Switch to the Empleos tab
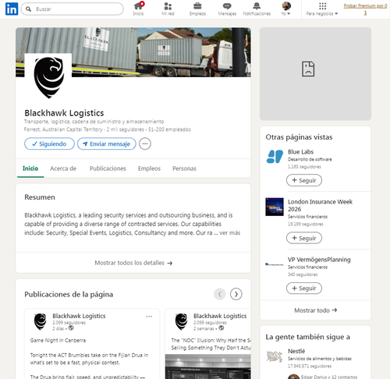This screenshot has height=379, width=390. coord(149,168)
